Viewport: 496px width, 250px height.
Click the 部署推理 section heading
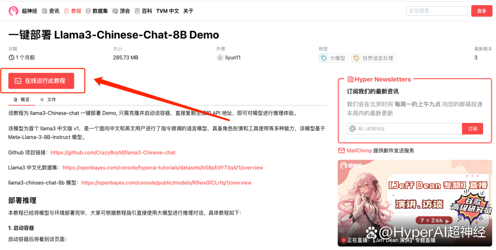(x=23, y=200)
